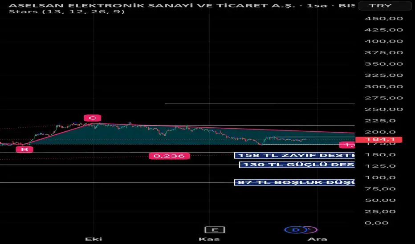Click the 184,1 current price tag
Viewport: 415px width, 244px height.
(379, 140)
